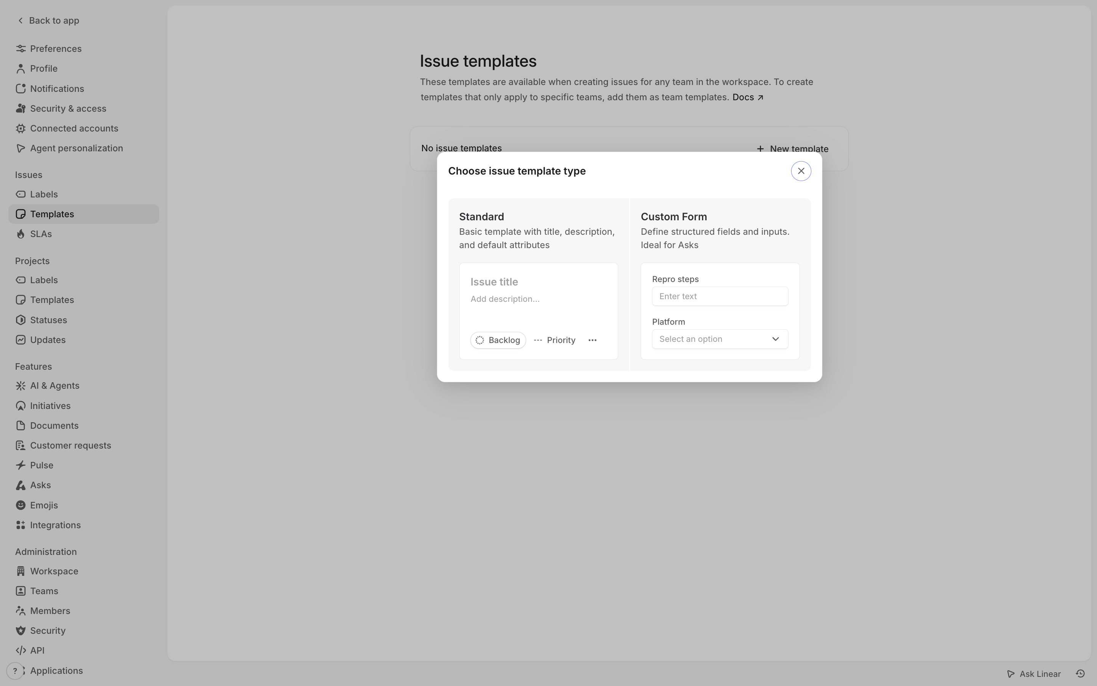The width and height of the screenshot is (1097, 686).
Task: Open the Priority selector in Standard preview
Action: tap(554, 340)
